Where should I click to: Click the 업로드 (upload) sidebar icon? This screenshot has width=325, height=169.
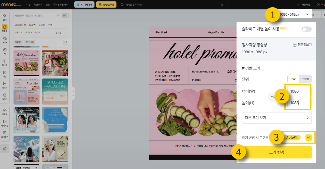click(x=5, y=111)
